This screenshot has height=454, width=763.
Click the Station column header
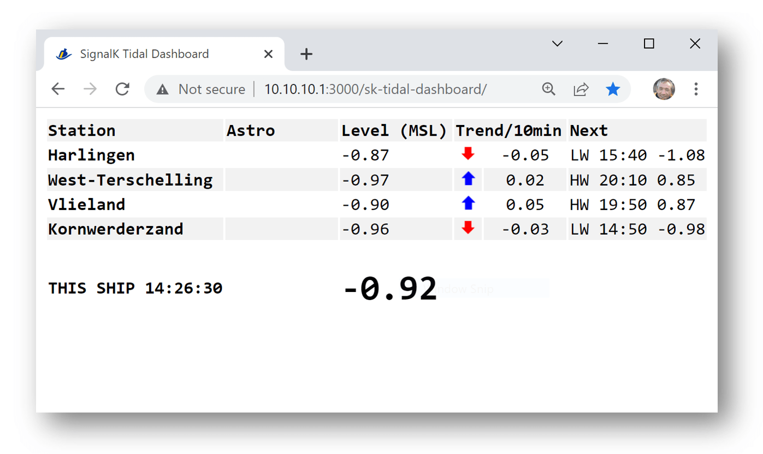(135, 130)
